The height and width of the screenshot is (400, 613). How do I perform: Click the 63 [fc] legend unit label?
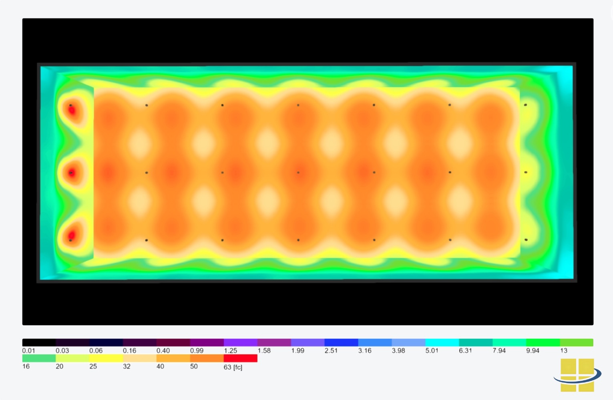coord(233,367)
